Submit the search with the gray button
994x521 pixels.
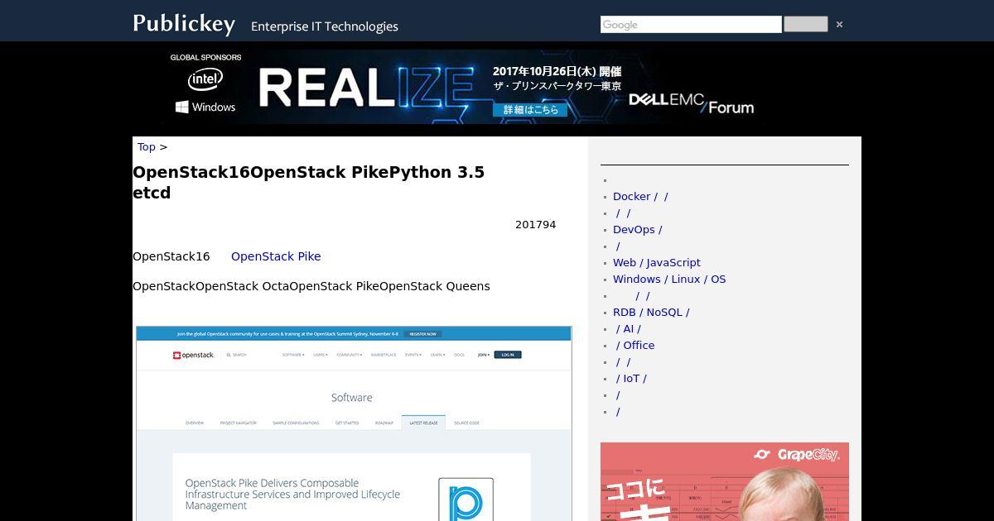pos(805,24)
